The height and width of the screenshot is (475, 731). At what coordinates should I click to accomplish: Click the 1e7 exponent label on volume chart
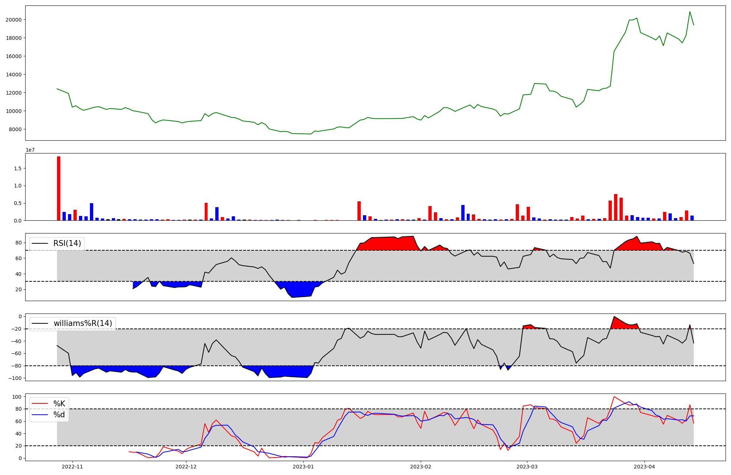click(30, 150)
